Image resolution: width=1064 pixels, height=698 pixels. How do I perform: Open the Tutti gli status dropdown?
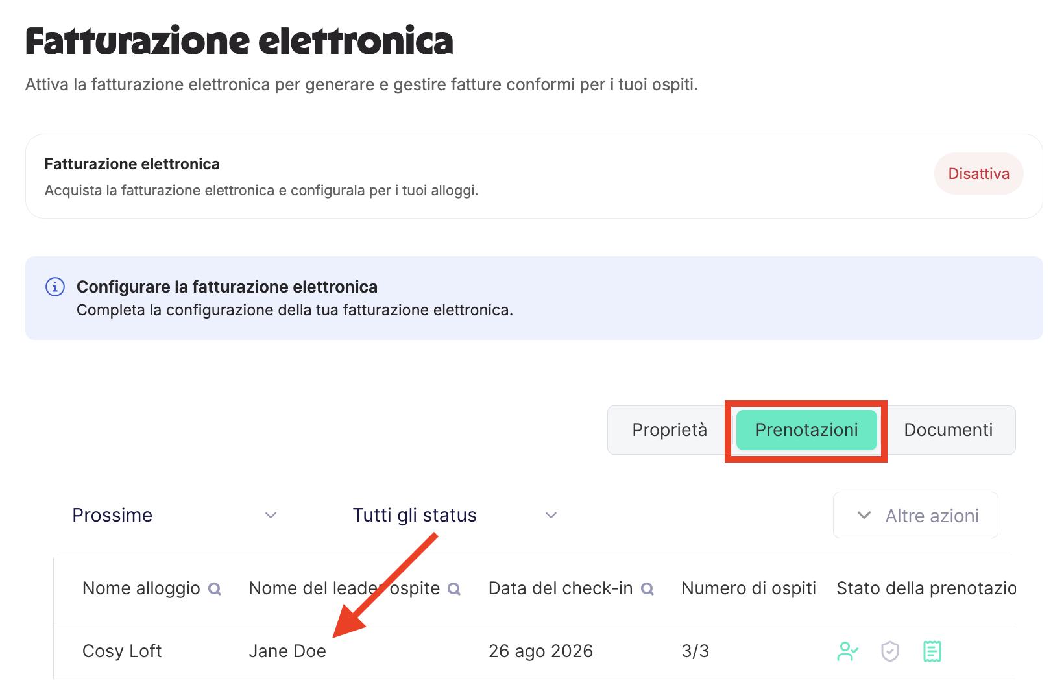tap(455, 515)
